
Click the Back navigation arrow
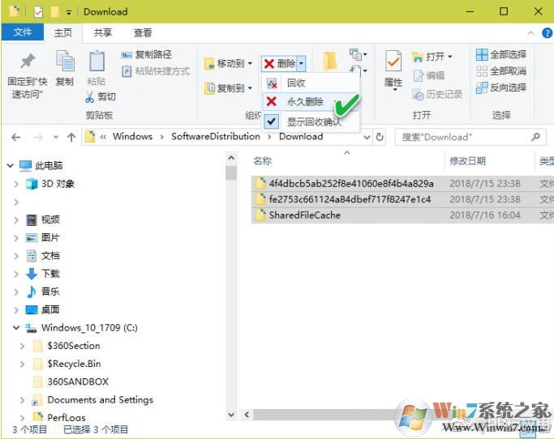coord(16,137)
